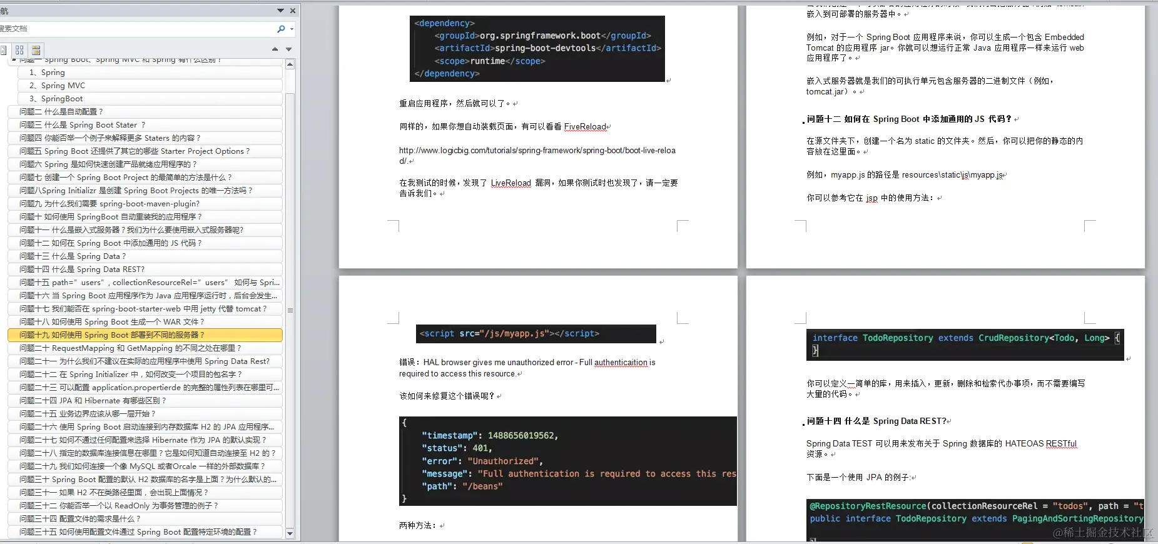The image size is (1158, 544).
Task: Click navigation pane scrollbar thumb
Action: 290,310
